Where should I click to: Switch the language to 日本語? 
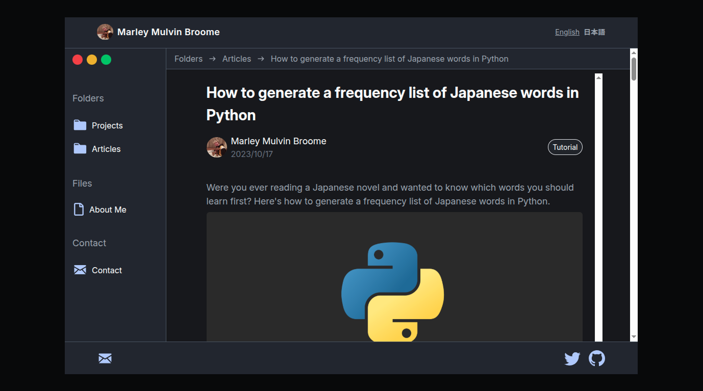594,32
